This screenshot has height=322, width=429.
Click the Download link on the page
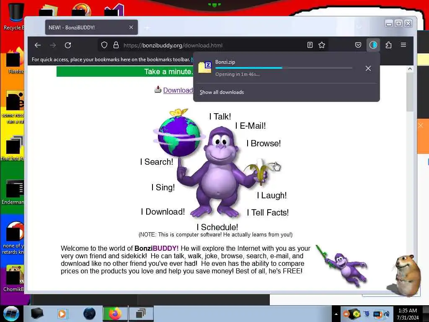178,90
